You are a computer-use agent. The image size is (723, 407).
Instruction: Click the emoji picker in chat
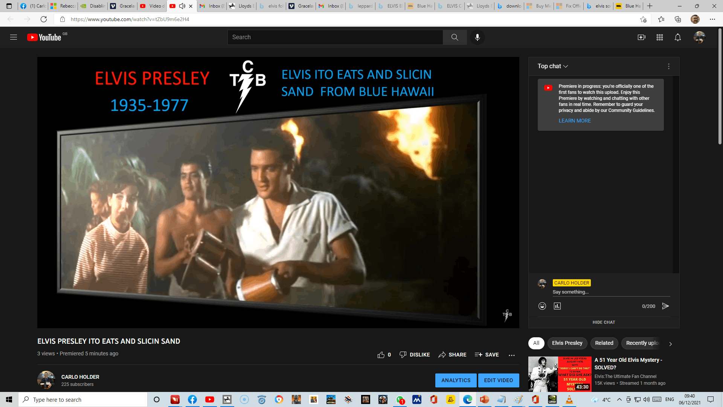pyautogui.click(x=542, y=306)
